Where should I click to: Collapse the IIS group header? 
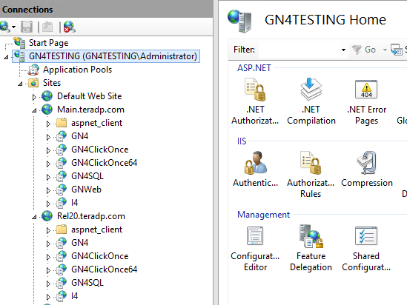pos(242,141)
